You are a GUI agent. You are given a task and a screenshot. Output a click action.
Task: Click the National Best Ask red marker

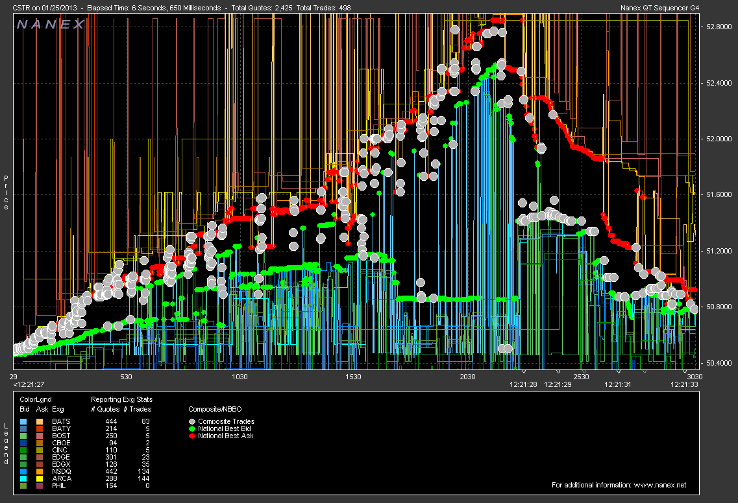(192, 436)
